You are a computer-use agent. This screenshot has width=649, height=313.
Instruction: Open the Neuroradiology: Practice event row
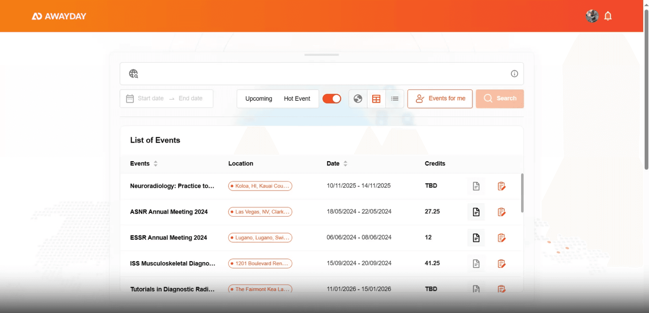pos(321,186)
